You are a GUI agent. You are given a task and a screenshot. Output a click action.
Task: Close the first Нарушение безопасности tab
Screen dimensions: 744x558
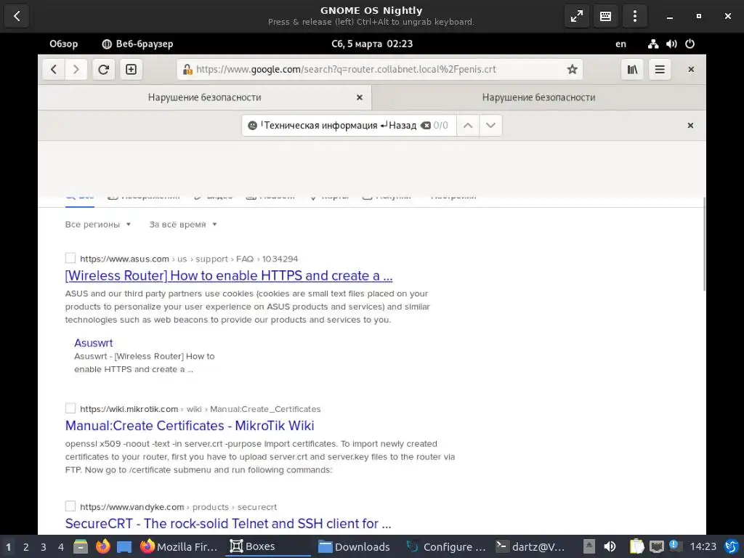(360, 97)
